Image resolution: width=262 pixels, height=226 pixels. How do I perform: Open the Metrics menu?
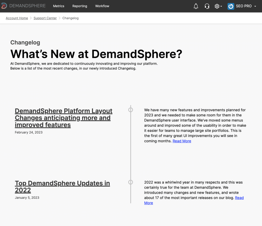click(x=59, y=6)
